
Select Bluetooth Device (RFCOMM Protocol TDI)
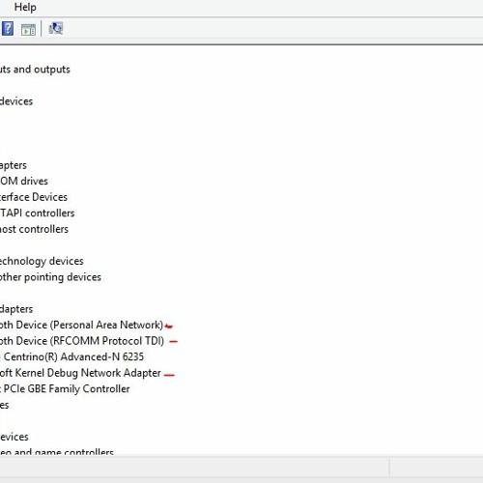click(82, 341)
